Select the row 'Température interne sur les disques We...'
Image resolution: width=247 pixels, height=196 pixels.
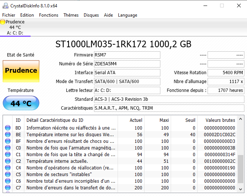coord(120,134)
